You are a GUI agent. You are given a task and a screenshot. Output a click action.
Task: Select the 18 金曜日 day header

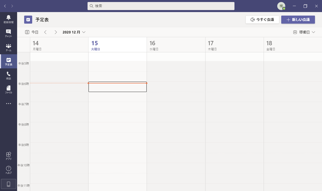click(x=293, y=45)
